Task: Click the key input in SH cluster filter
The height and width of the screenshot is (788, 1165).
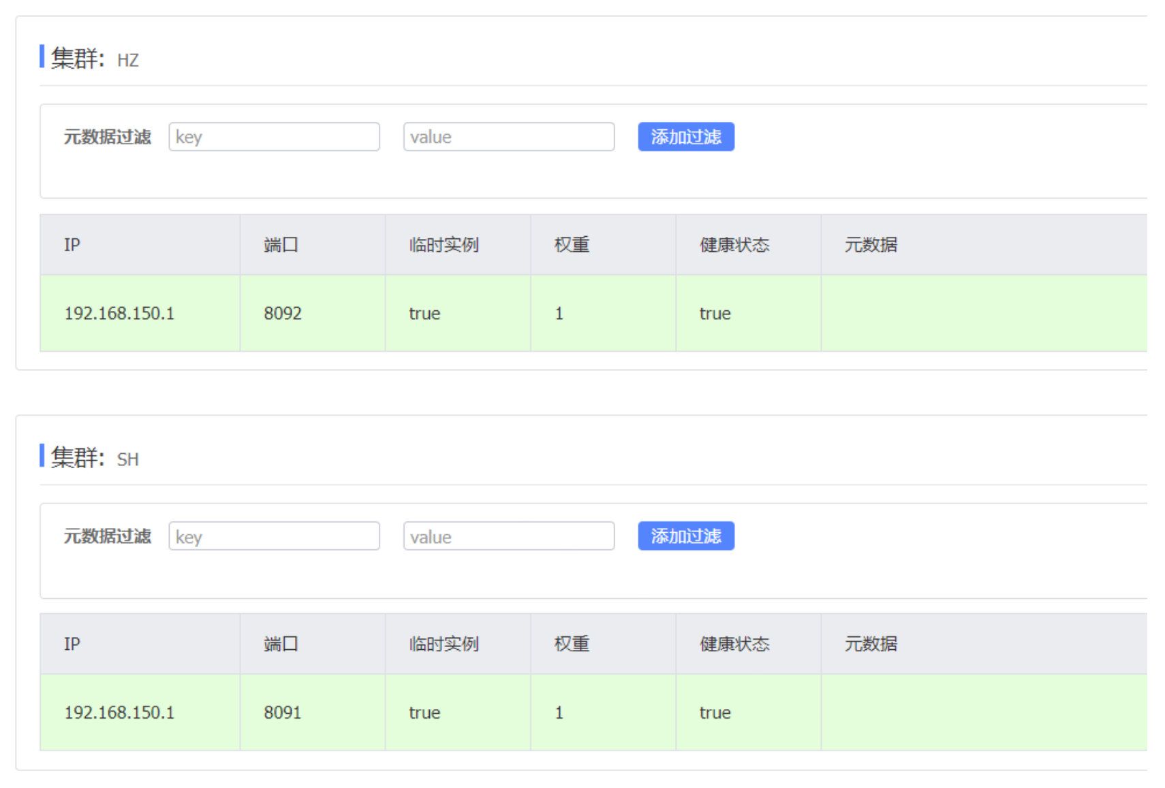Action: tap(274, 536)
